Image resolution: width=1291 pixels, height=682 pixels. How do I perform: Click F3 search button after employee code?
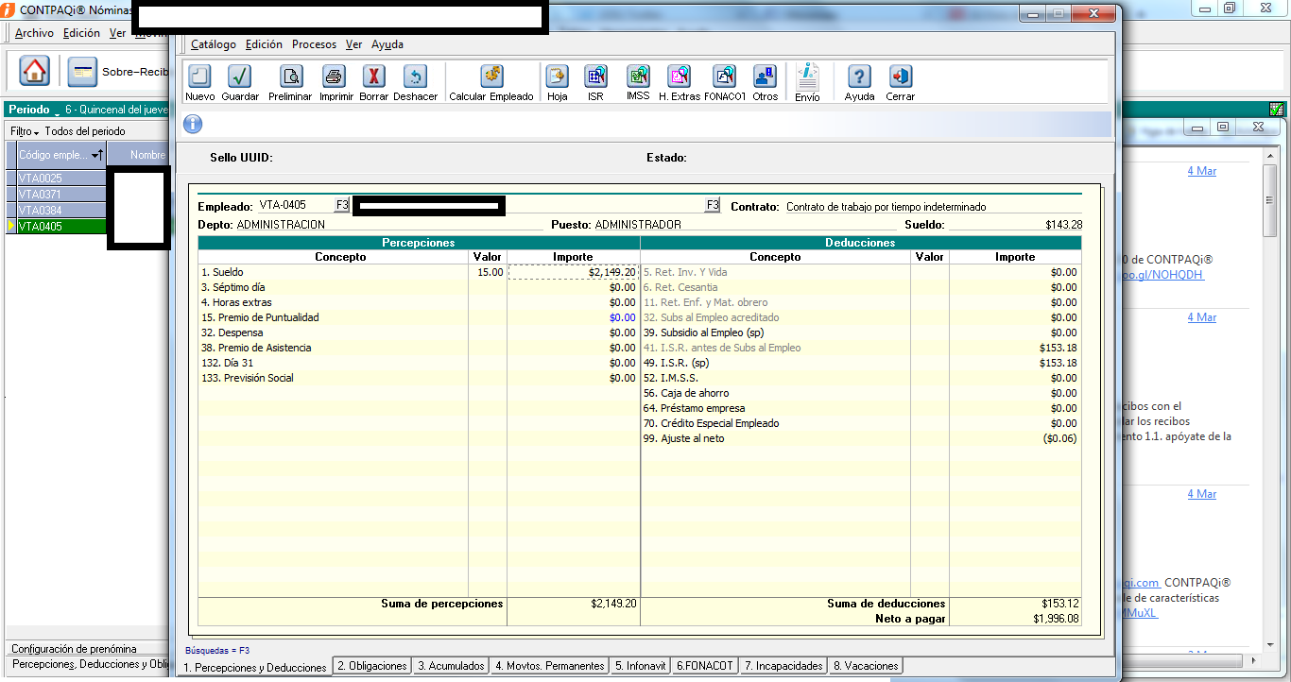342,205
